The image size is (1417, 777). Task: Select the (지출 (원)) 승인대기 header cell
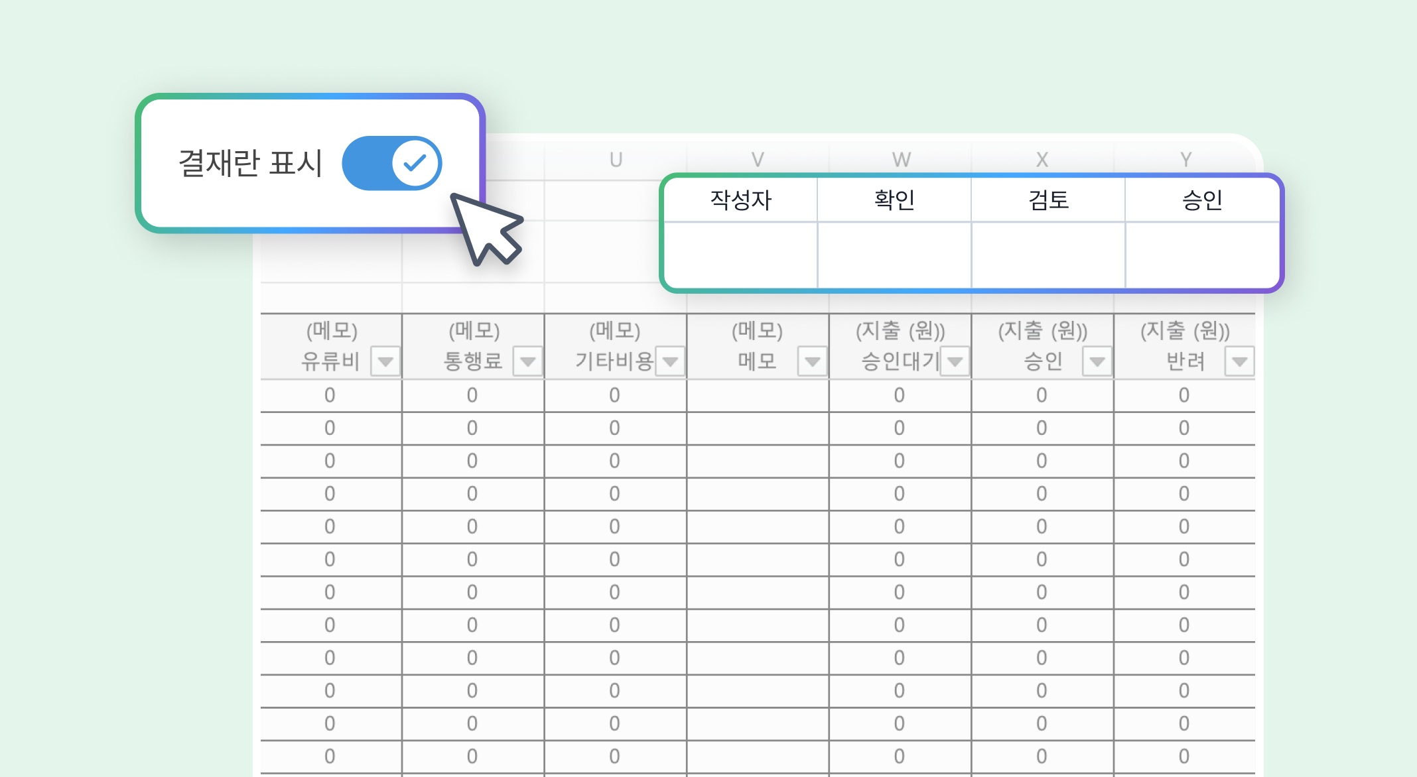(x=900, y=346)
